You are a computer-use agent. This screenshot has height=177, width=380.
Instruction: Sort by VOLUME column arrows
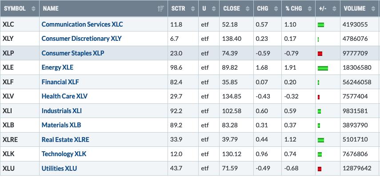373,9
